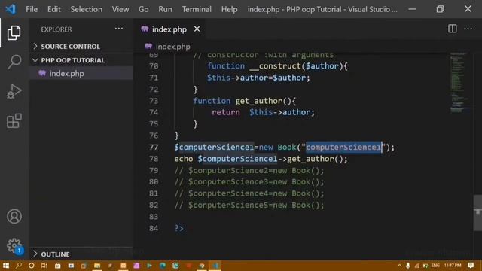Click the vertical editor scrollbar thumb

click(477, 212)
